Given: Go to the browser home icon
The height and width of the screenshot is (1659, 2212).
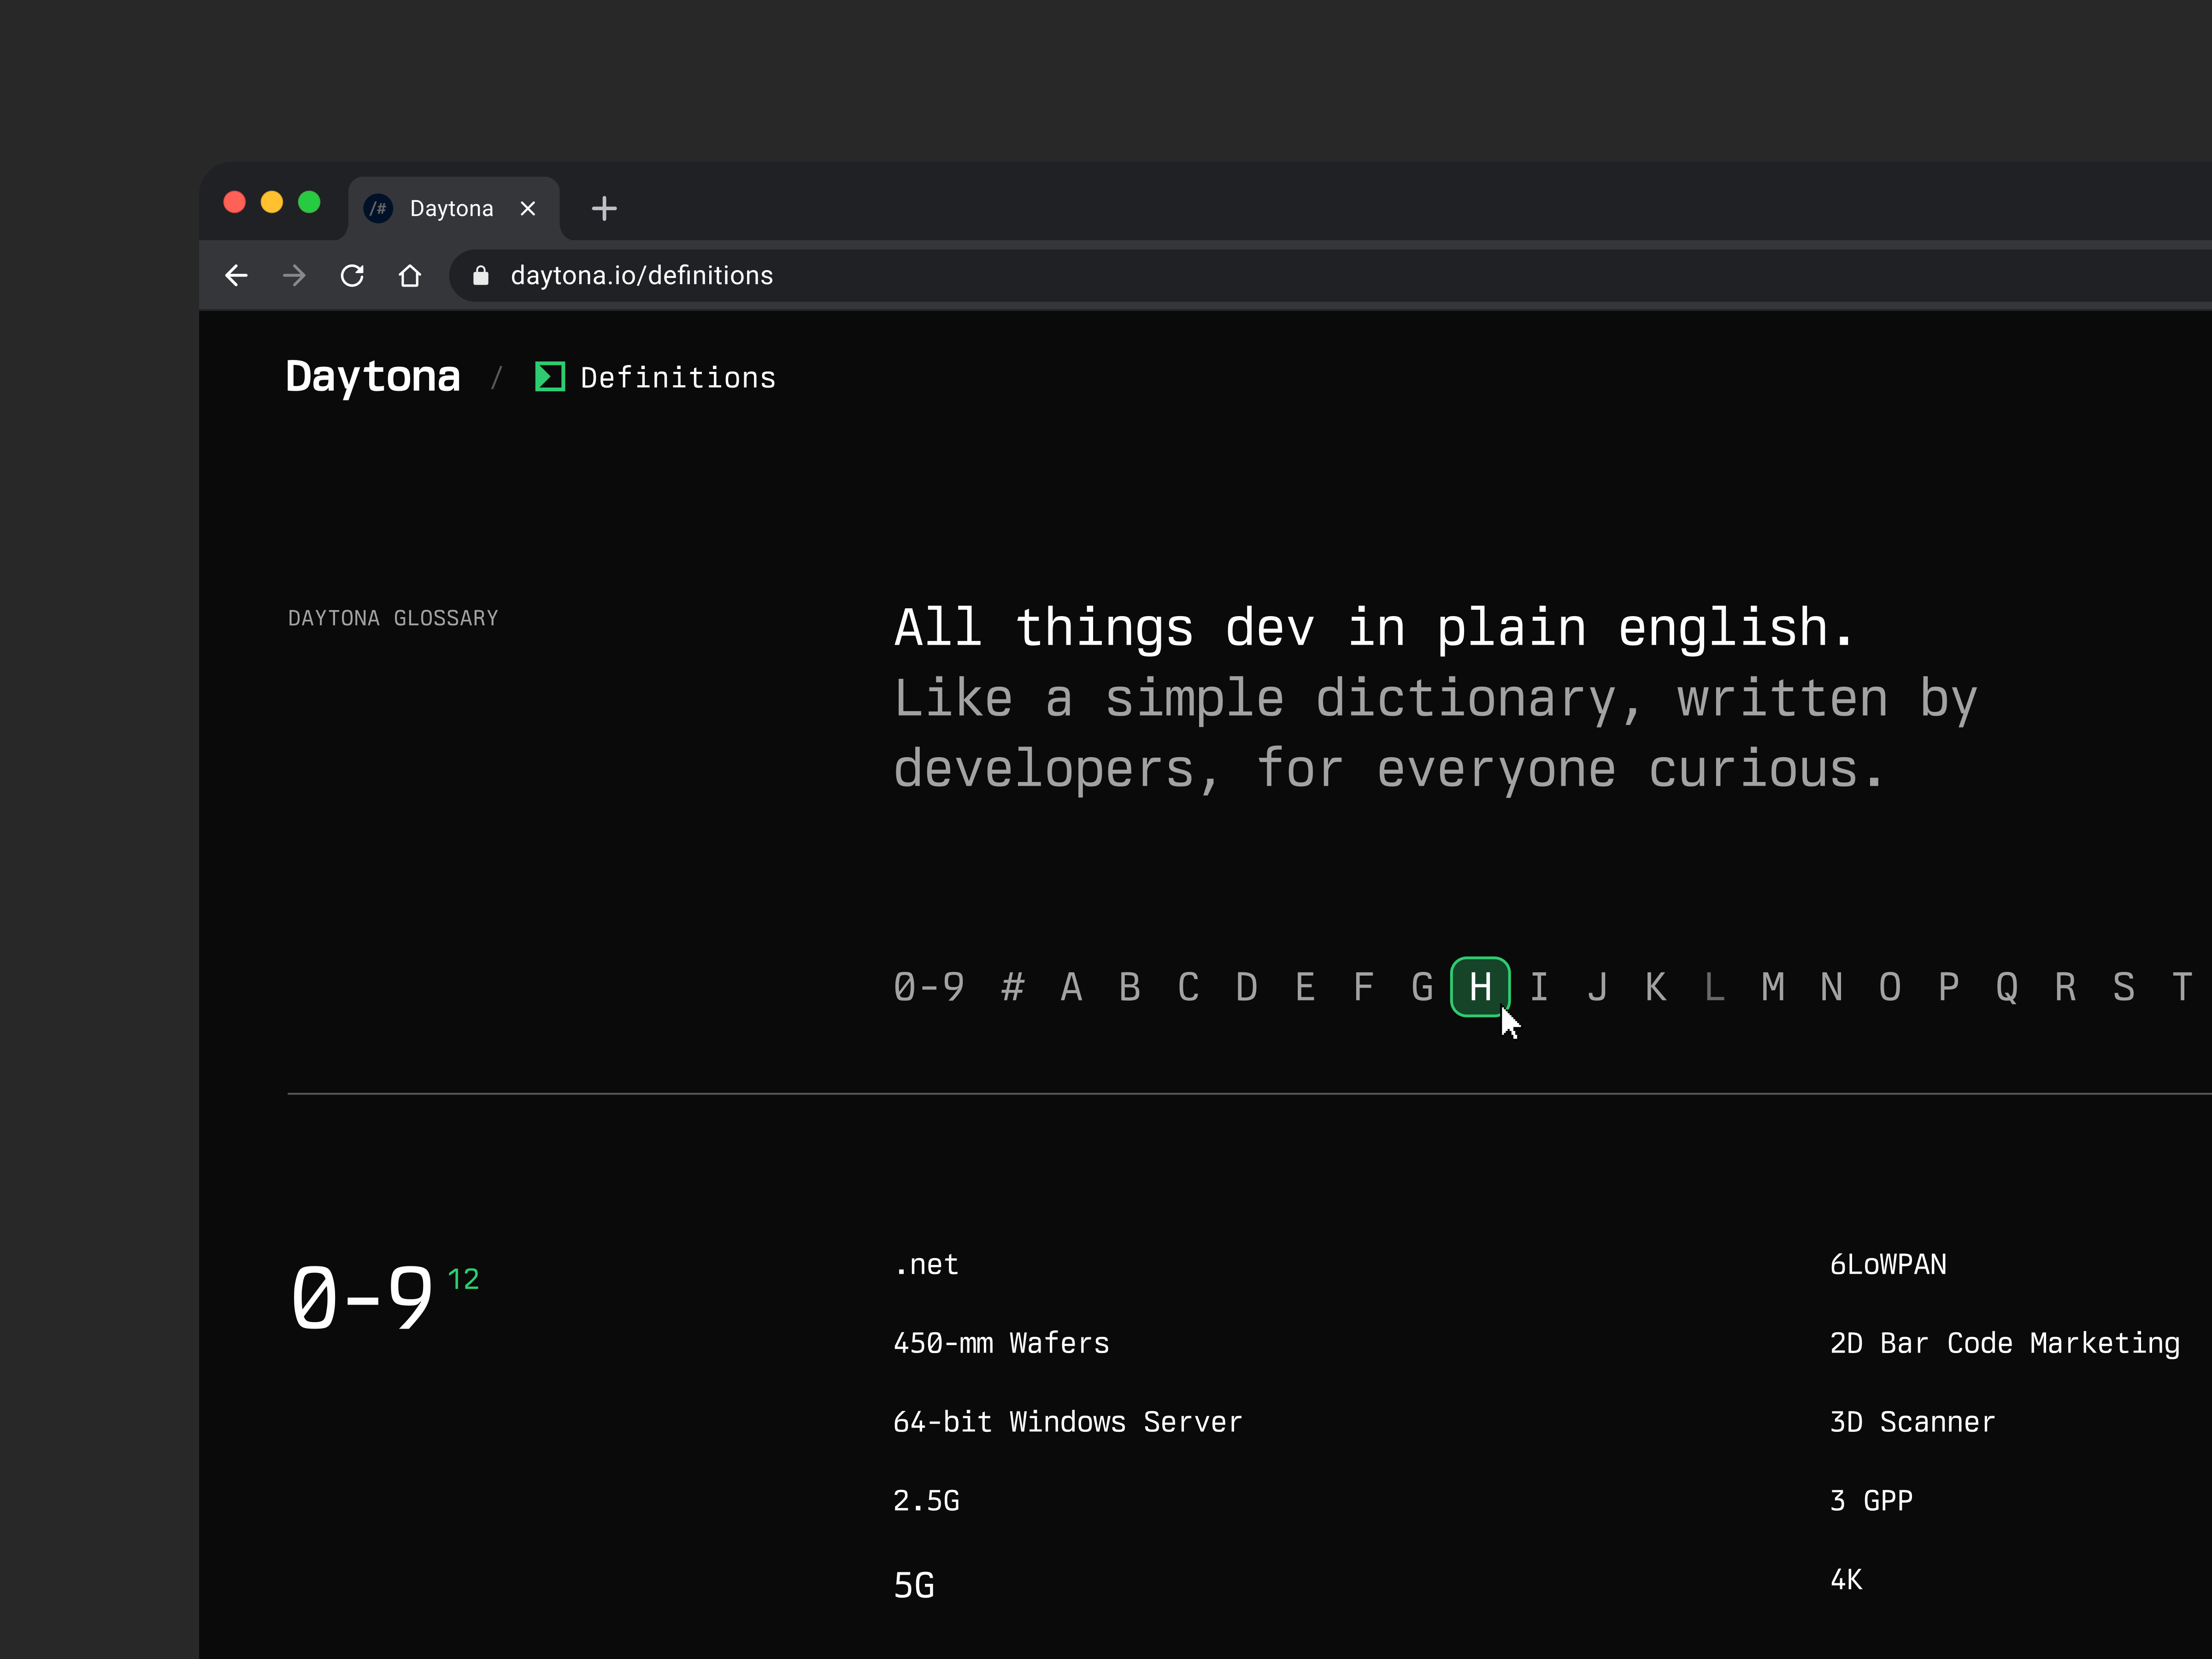Looking at the screenshot, I should (x=410, y=275).
